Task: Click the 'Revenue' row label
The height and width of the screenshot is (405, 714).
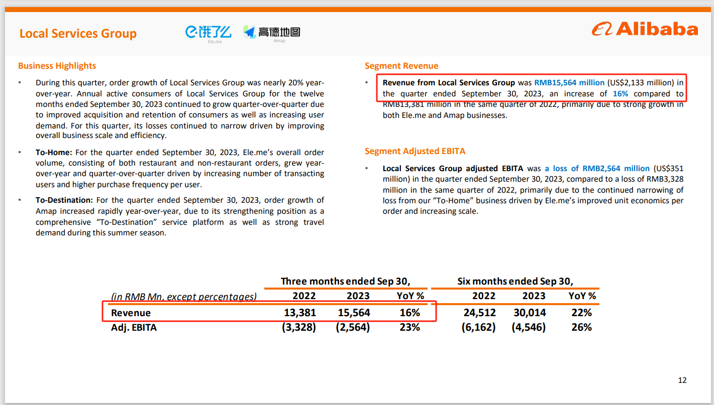Action: (x=131, y=313)
